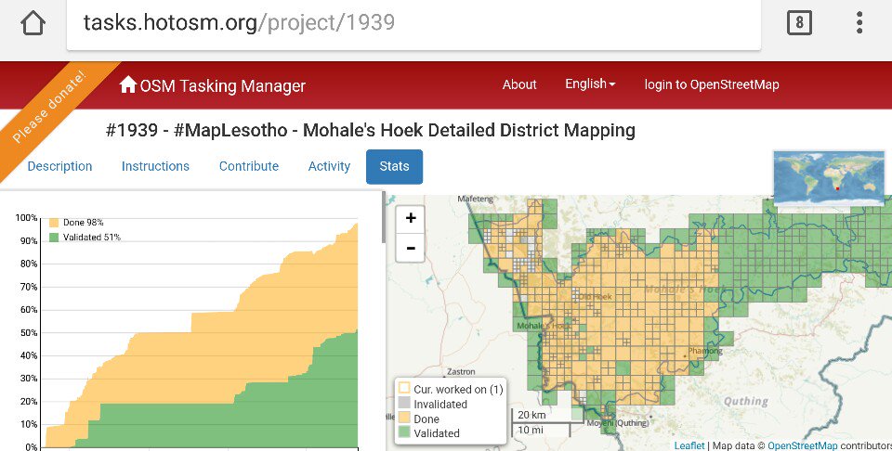Tap the browser home icon

click(33, 22)
